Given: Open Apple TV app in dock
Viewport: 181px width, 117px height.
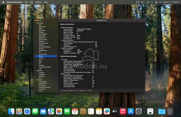Looking at the screenshot, I should pyautogui.click(x=115, y=111).
